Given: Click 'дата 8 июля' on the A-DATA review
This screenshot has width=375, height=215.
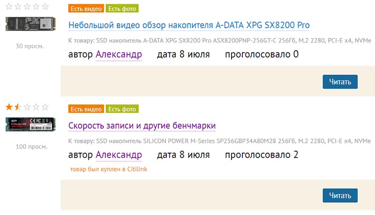Looking at the screenshot, I should [x=183, y=54].
